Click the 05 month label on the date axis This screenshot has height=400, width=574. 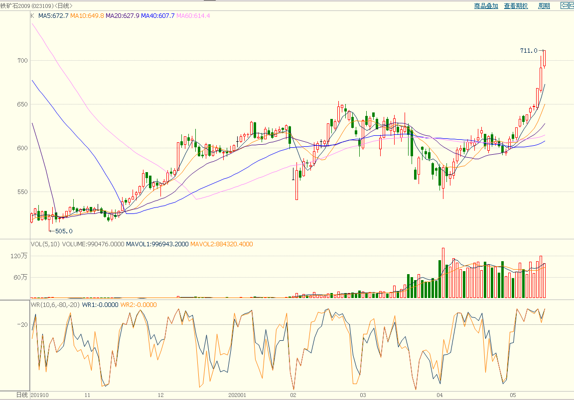click(513, 395)
